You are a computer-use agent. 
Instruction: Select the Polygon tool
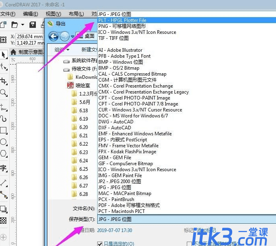(x=4, y=153)
